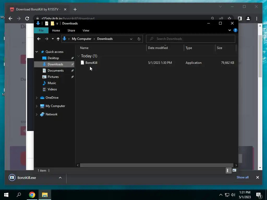Screen dimensions: 267x200
Task: Open the notification center
Action: [x=259, y=195]
